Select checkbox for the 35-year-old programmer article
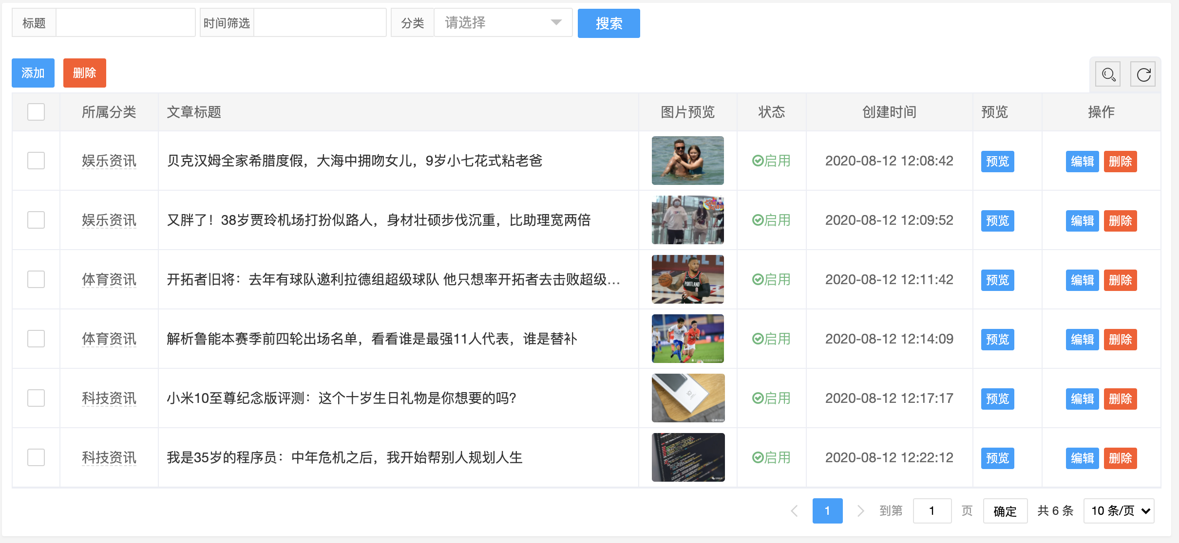 pyautogui.click(x=36, y=457)
